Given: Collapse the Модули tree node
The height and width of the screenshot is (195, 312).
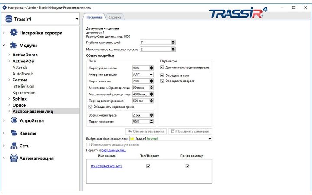Looking at the screenshot, I should click(4, 45).
